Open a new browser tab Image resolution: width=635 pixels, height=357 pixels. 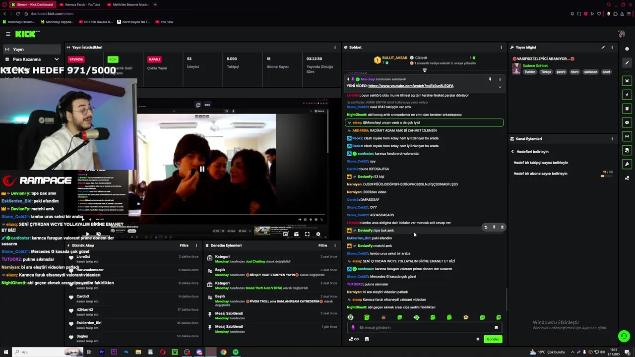(155, 4)
